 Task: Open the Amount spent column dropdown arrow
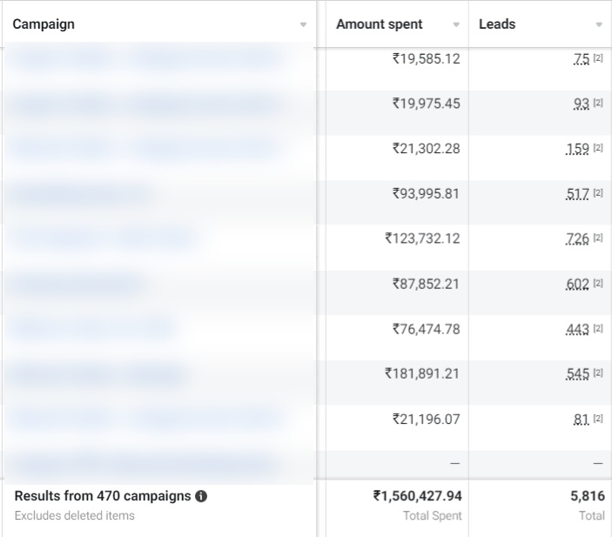tap(455, 24)
